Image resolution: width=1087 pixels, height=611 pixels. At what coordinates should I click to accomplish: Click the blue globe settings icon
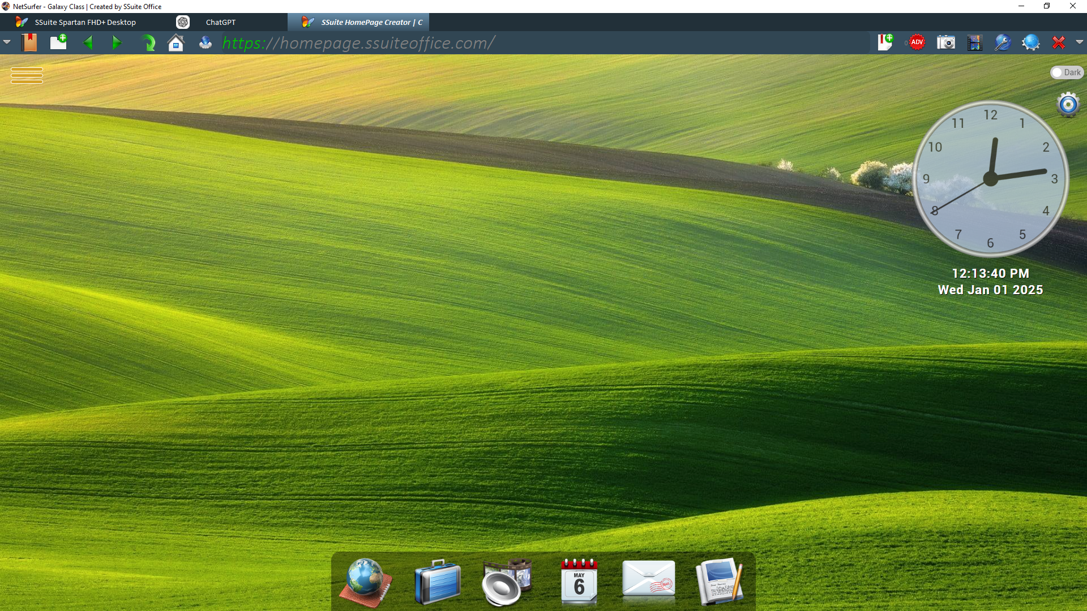click(x=1031, y=42)
